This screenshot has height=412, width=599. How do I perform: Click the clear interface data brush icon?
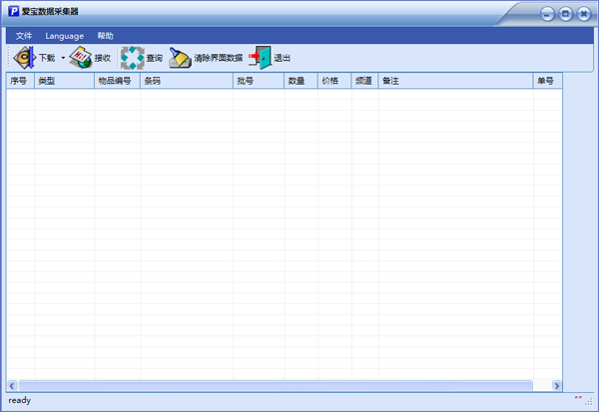pos(180,58)
